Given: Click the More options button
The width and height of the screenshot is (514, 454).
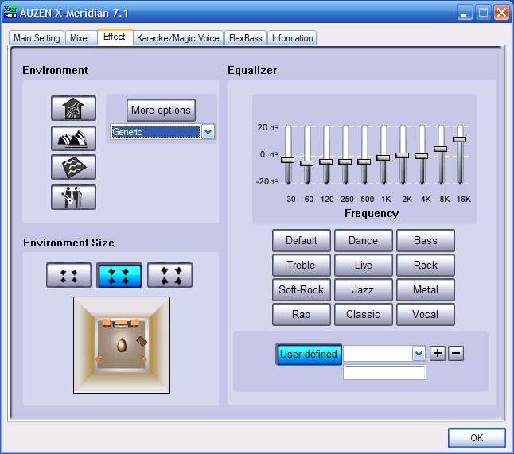Looking at the screenshot, I should [161, 110].
